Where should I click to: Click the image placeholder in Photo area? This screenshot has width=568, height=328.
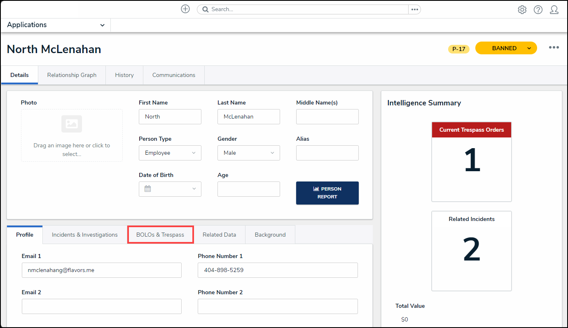point(72,124)
